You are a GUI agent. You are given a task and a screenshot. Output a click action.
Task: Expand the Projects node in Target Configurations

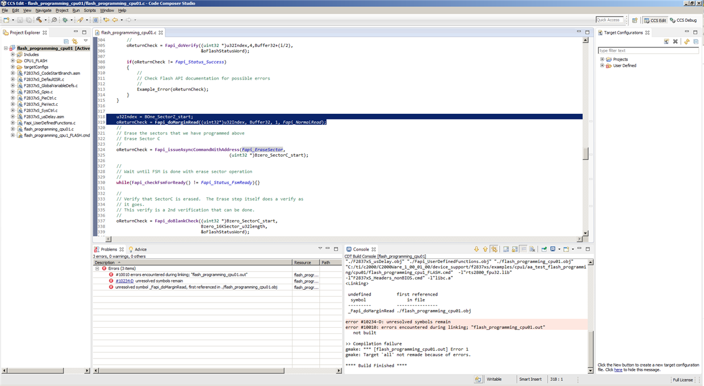(x=602, y=59)
